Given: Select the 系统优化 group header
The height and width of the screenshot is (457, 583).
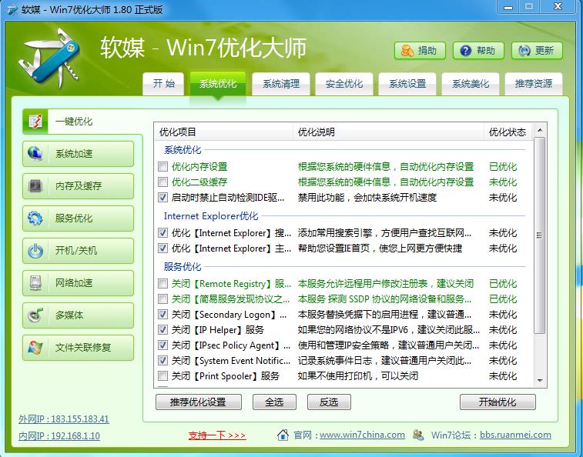Looking at the screenshot, I should 183,150.
